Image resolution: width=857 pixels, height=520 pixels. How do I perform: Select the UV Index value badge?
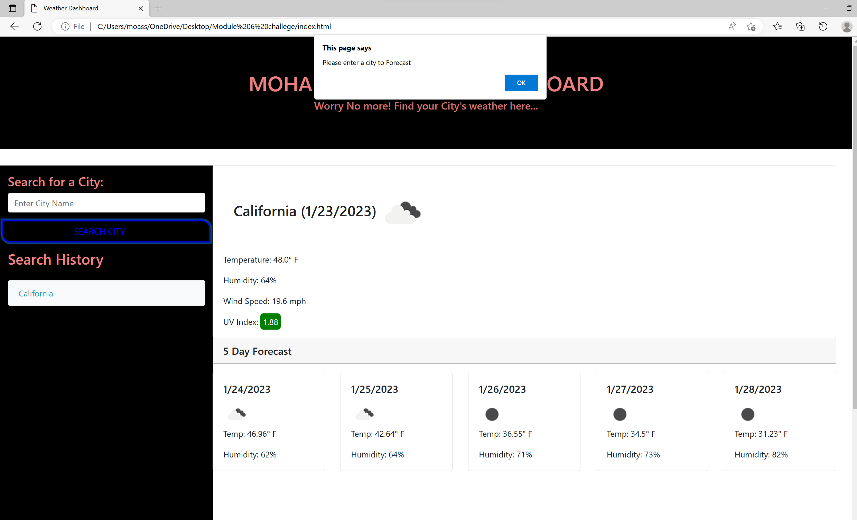270,322
